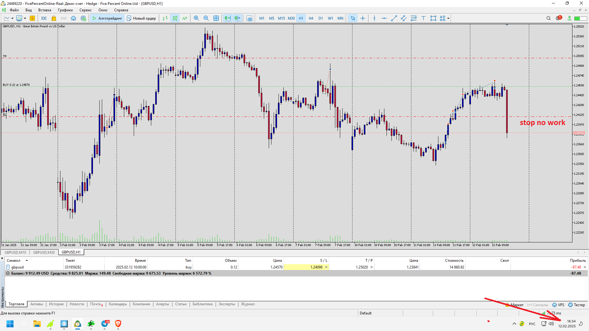Toggle chart auto-scroll to latest bar
589x331 pixels.
(227, 18)
